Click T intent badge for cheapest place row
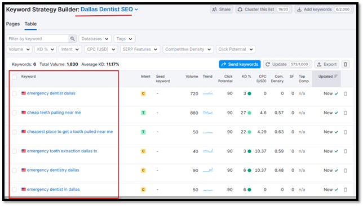Viewport: 363px width, 206px height. (x=143, y=132)
